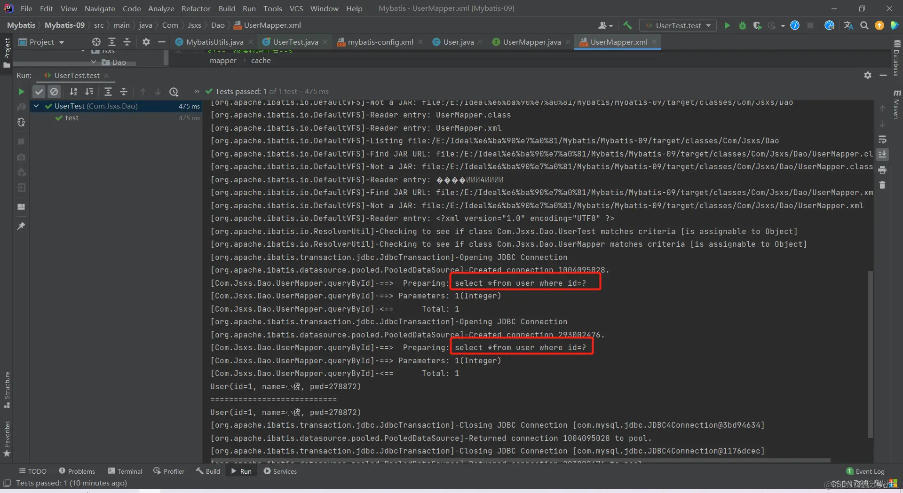
Task: Collapse all test results in the Run panel
Action: 124,92
